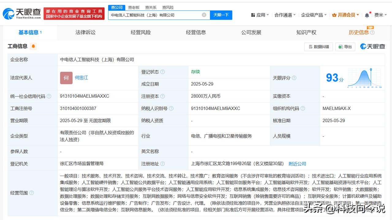Select the 查风险 search tab
392x220 pixels.
point(168,7)
